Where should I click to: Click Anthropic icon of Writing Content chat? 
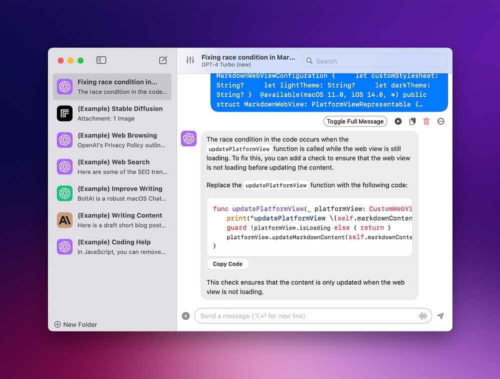pyautogui.click(x=64, y=220)
